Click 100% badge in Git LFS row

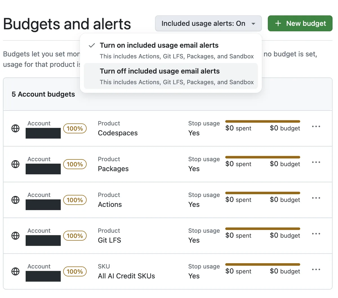tap(75, 236)
